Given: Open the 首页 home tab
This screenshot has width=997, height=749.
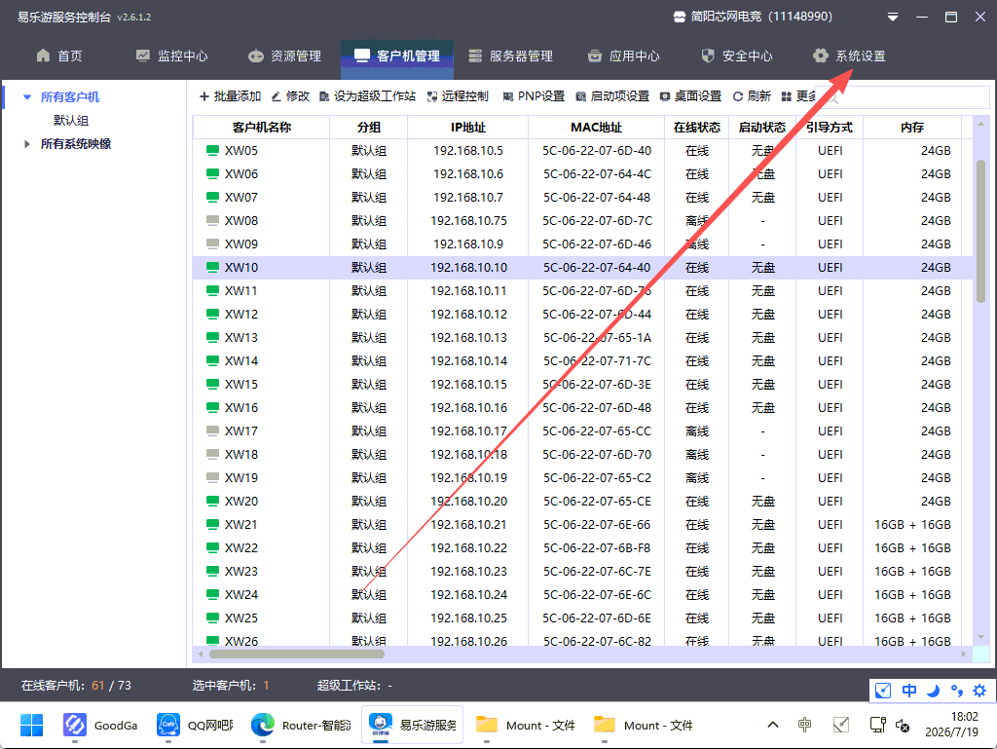Looking at the screenshot, I should 59,56.
